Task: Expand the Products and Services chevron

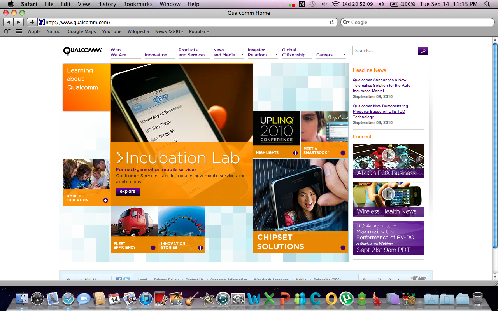Action: [x=209, y=55]
